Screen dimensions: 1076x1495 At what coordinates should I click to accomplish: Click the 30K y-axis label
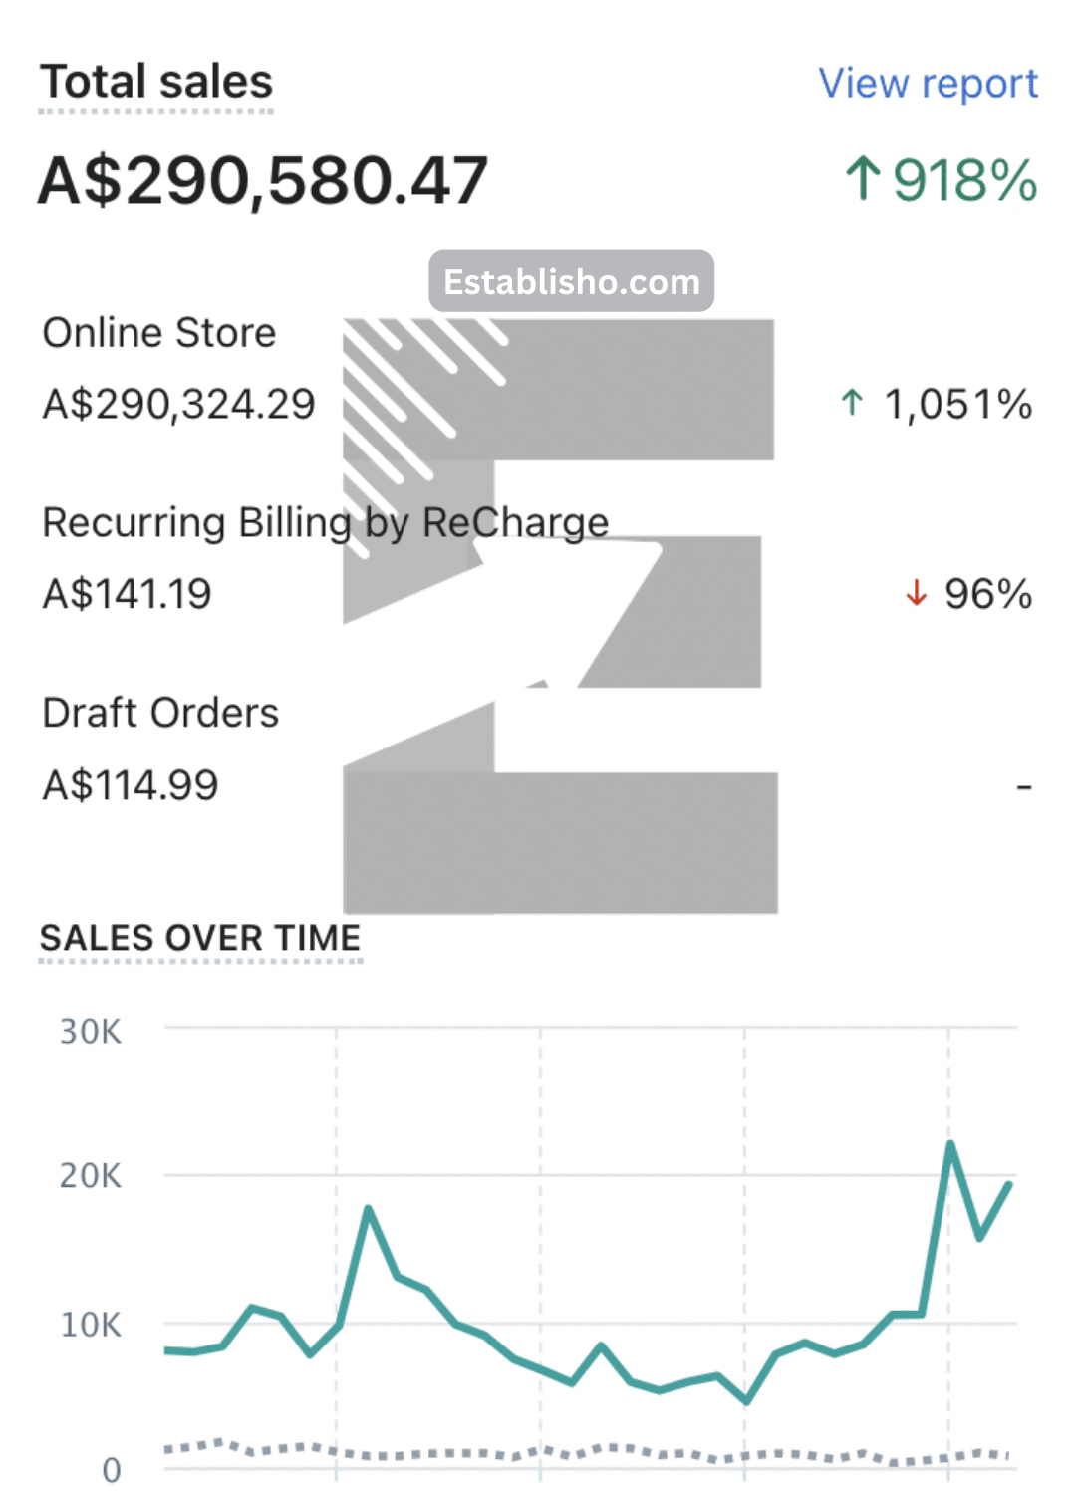tap(91, 1032)
